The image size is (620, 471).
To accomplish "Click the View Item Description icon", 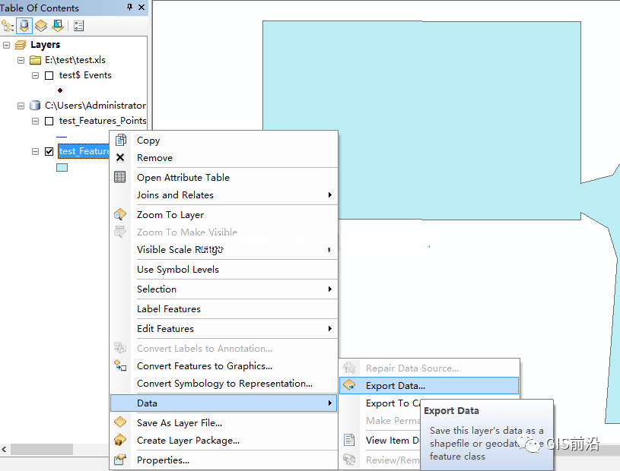I will point(349,440).
